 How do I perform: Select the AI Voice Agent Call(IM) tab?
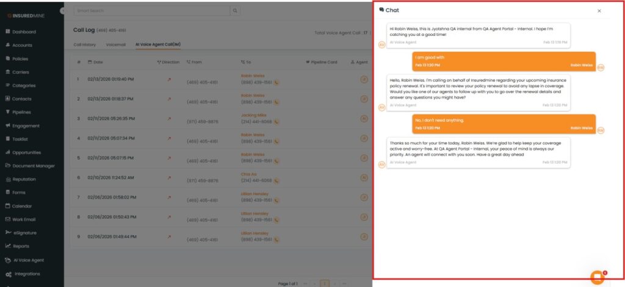click(157, 44)
